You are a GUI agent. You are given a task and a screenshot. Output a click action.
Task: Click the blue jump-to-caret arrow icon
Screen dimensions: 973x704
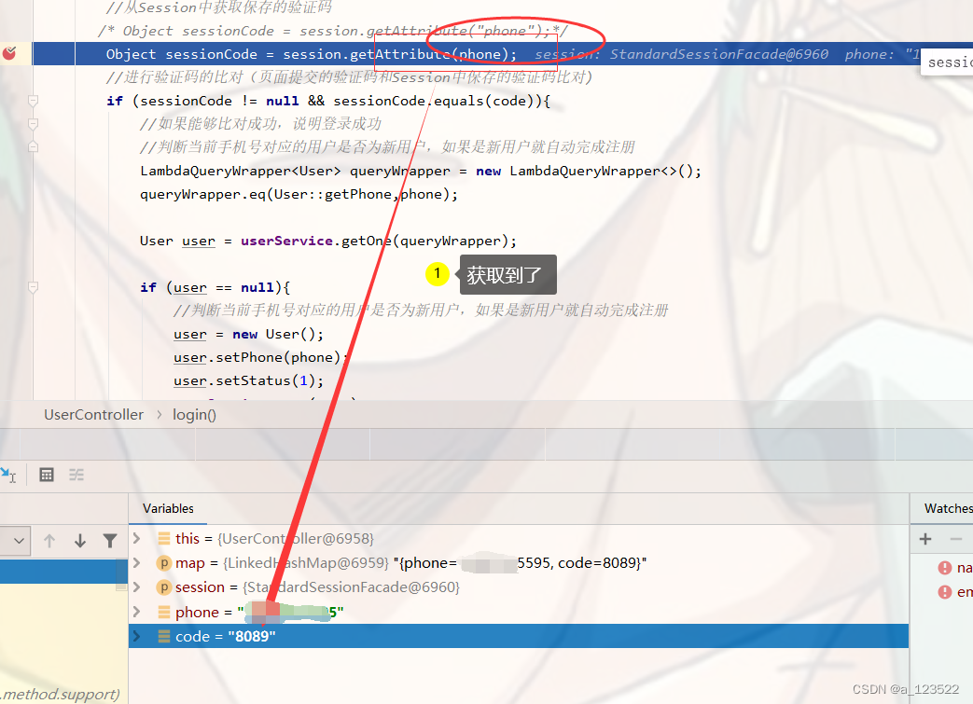[x=7, y=472]
